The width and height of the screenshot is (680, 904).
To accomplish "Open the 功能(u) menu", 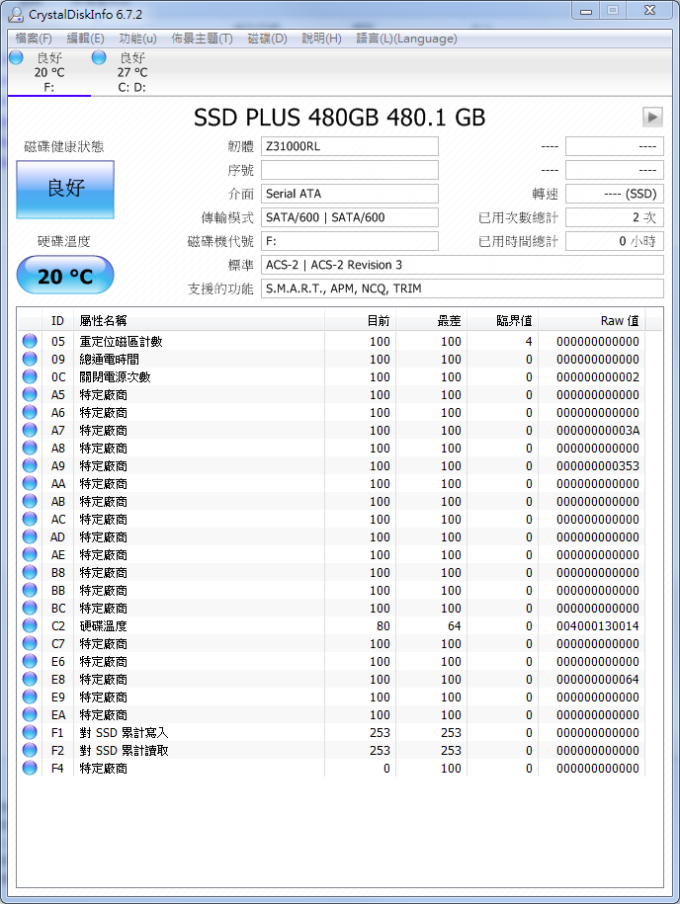I will 137,39.
